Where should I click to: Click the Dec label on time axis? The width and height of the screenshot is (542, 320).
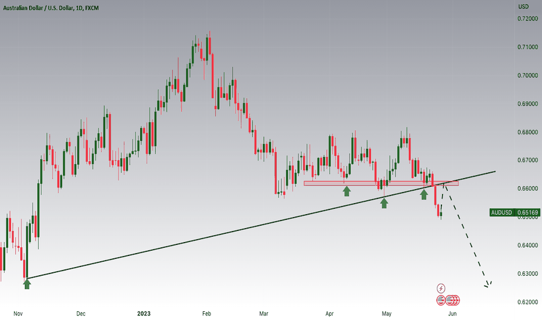tap(80, 314)
